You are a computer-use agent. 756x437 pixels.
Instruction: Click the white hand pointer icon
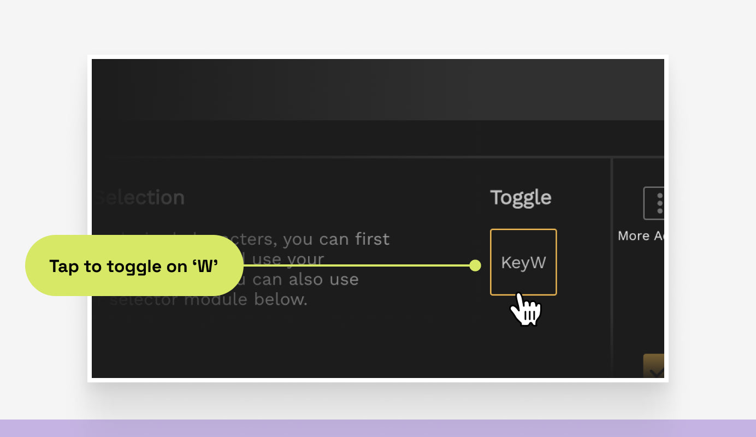[x=525, y=310]
